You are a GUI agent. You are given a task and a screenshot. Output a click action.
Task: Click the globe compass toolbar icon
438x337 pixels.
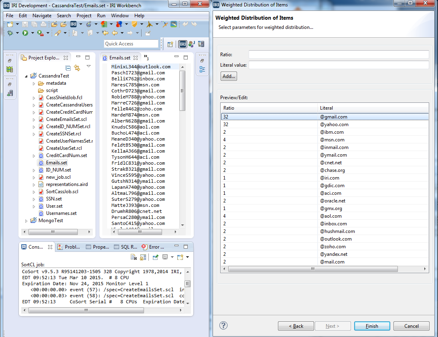click(x=89, y=25)
